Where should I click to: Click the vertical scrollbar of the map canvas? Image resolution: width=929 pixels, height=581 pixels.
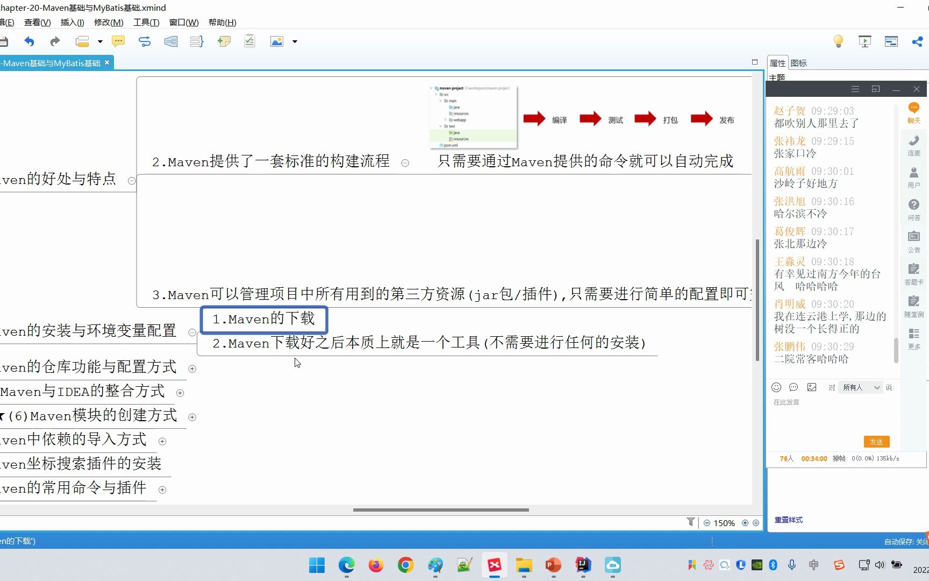[758, 300]
